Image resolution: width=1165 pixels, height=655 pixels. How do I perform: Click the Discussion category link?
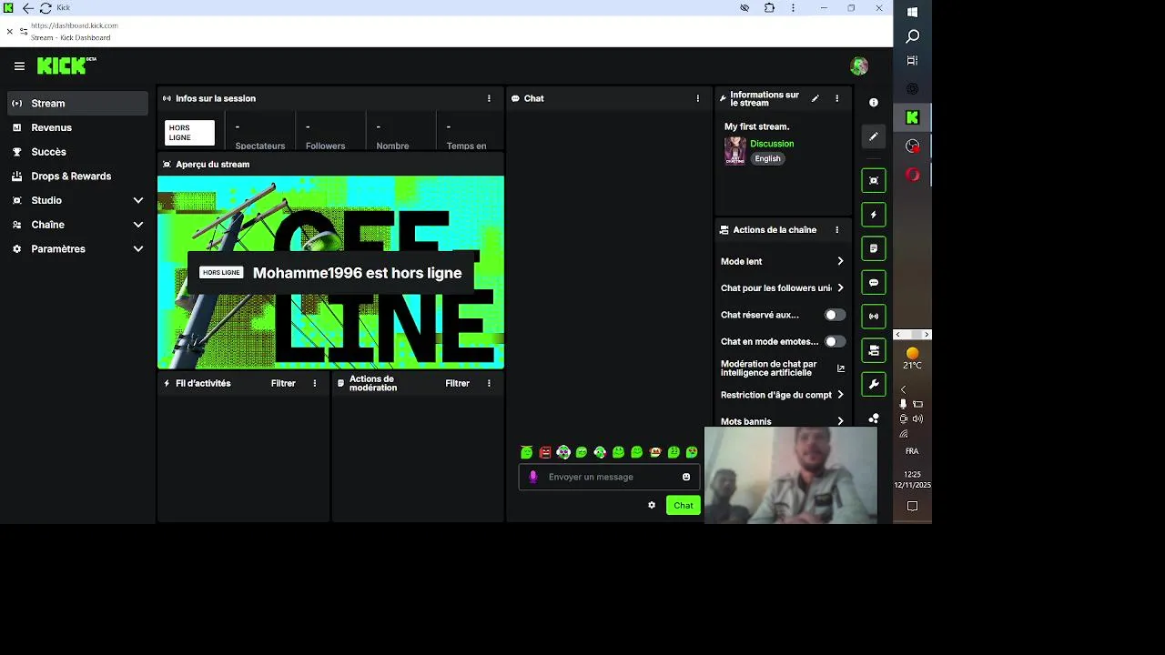point(772,144)
